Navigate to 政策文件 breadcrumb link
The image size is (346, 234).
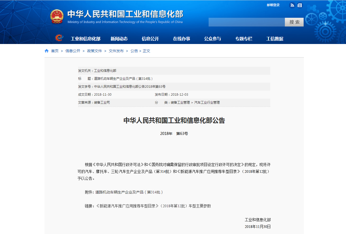tap(95, 51)
